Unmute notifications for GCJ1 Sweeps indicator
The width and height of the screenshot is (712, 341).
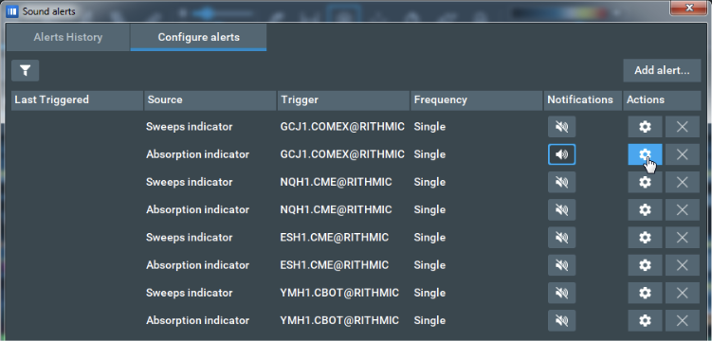(561, 127)
